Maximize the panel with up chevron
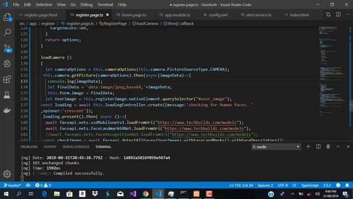 pos(338,146)
